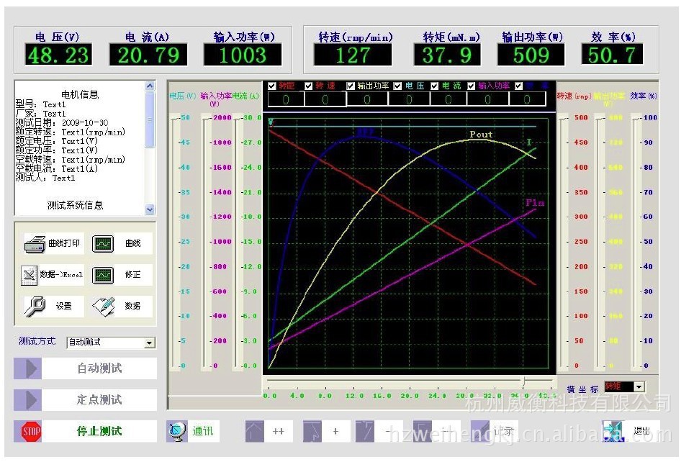
Task: Click the Pout curve label
Action: pos(481,134)
